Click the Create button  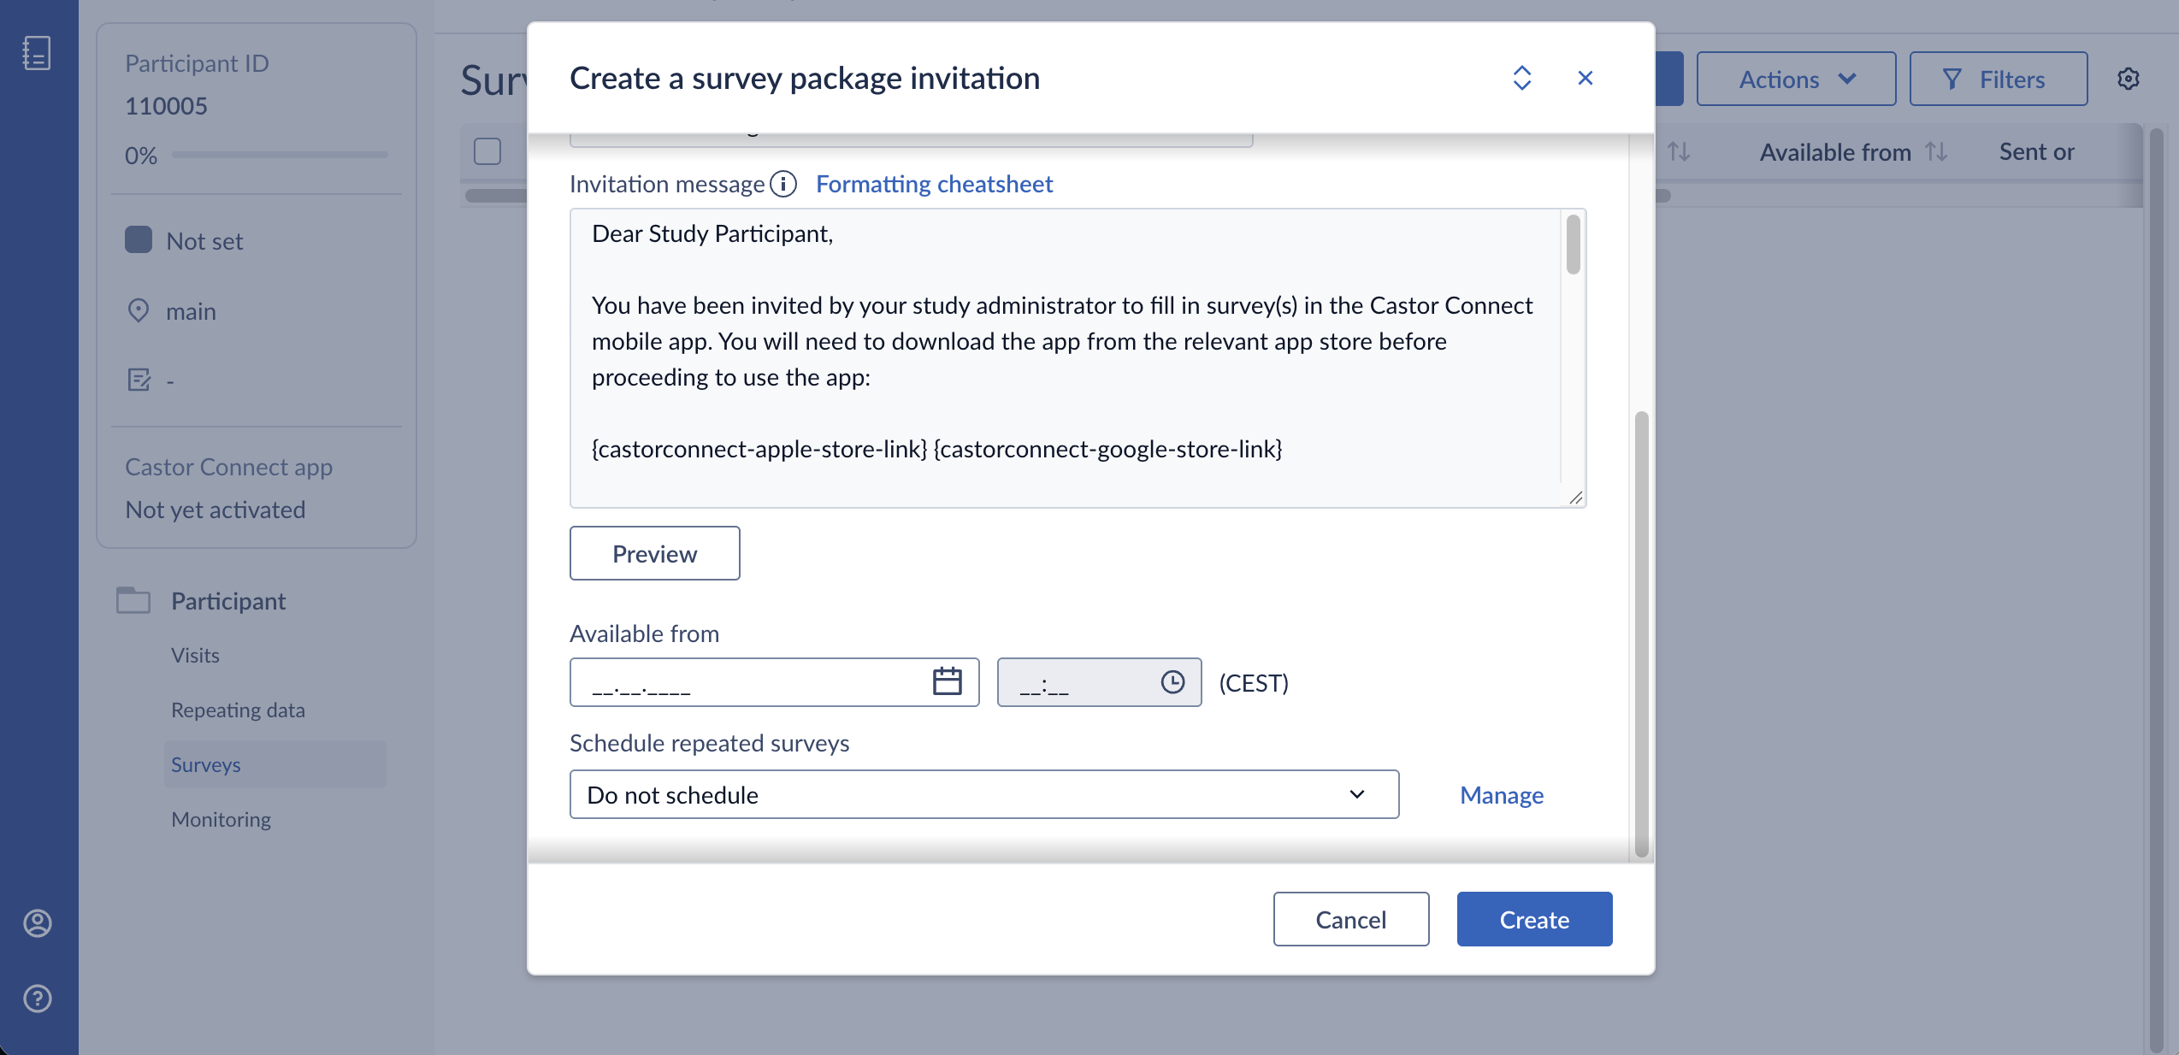1535,919
